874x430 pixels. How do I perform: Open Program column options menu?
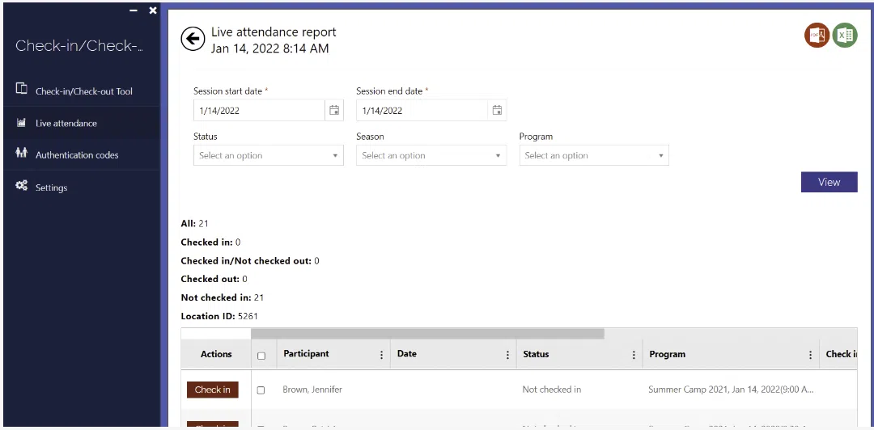[x=810, y=355]
